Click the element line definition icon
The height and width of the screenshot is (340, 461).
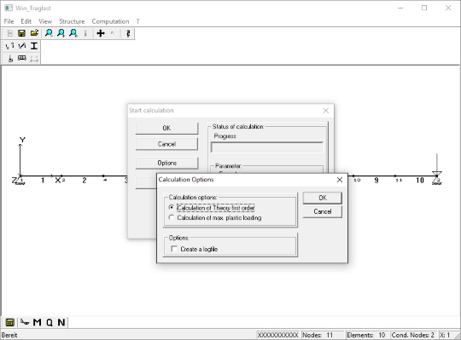[x=22, y=46]
